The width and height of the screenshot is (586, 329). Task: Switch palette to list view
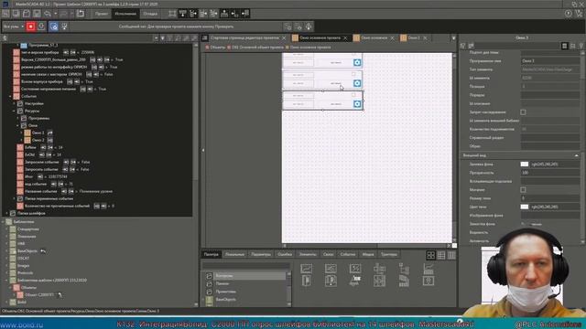441,255
